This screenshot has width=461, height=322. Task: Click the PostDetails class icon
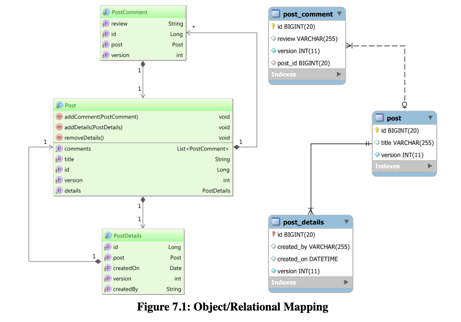pos(108,236)
